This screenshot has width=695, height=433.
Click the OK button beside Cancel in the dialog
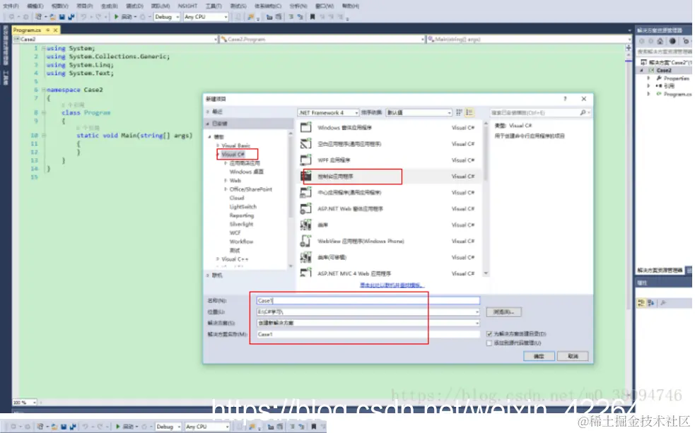point(539,357)
